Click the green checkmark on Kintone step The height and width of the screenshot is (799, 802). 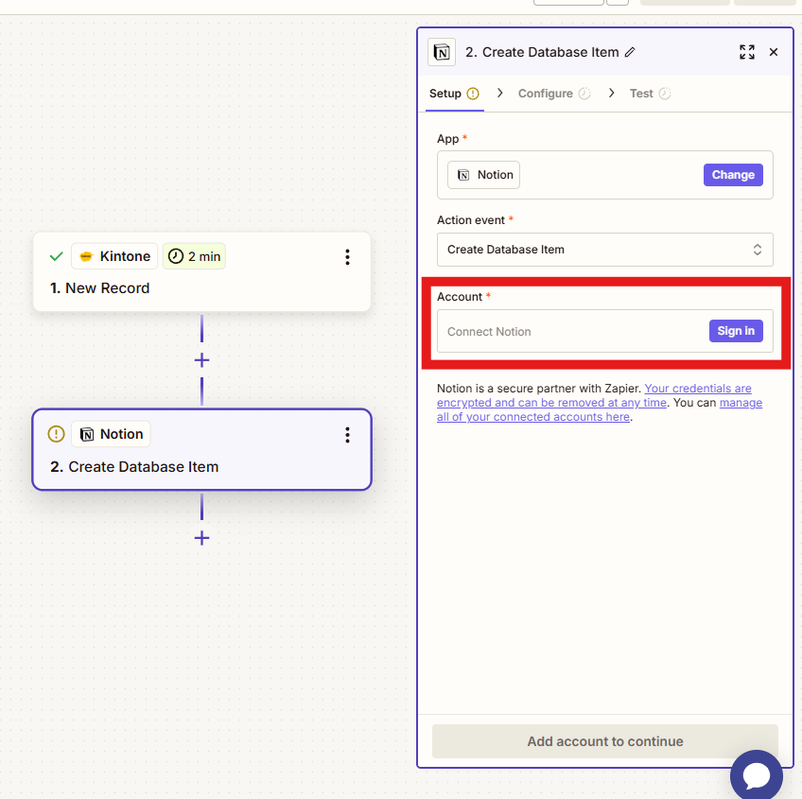pyautogui.click(x=56, y=256)
